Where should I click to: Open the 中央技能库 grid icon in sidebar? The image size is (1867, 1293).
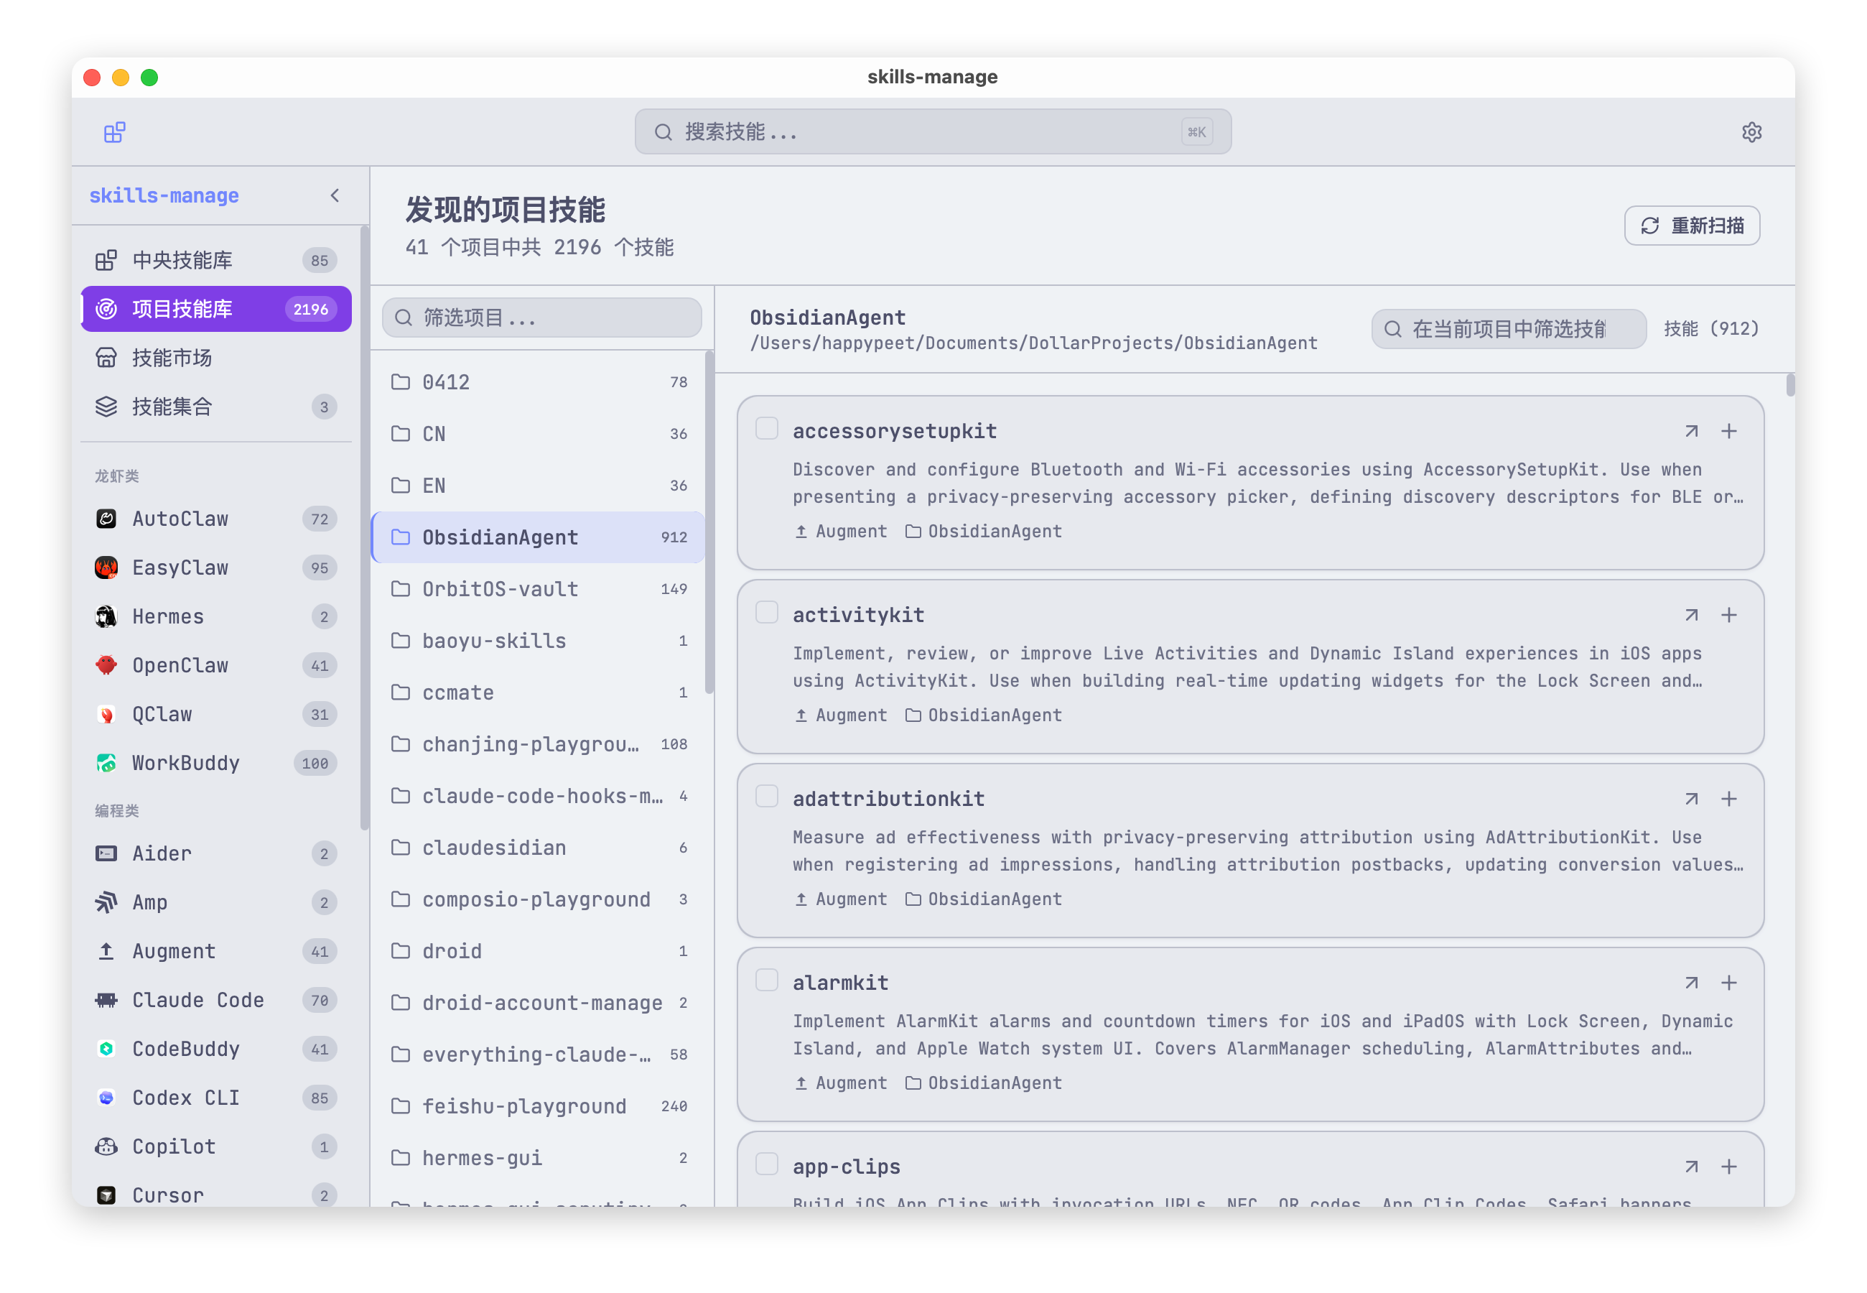pyautogui.click(x=106, y=259)
